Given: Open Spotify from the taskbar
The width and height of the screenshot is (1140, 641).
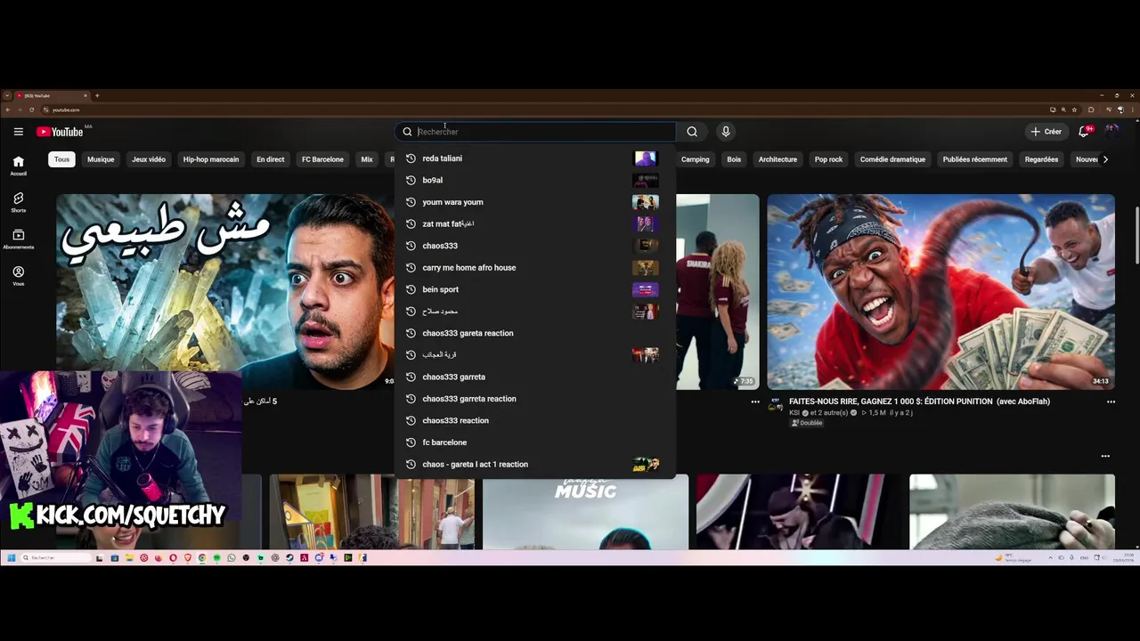Looking at the screenshot, I should pyautogui.click(x=216, y=558).
